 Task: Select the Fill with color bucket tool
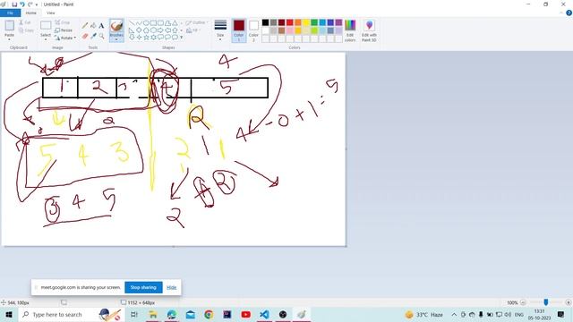coord(93,26)
